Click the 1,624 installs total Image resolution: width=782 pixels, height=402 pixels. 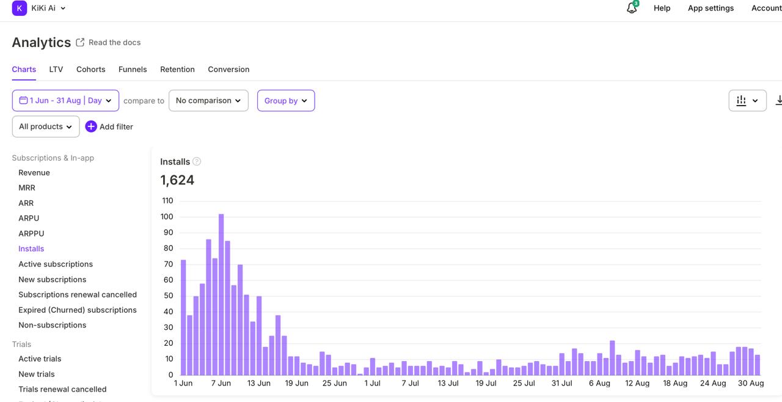pyautogui.click(x=177, y=180)
